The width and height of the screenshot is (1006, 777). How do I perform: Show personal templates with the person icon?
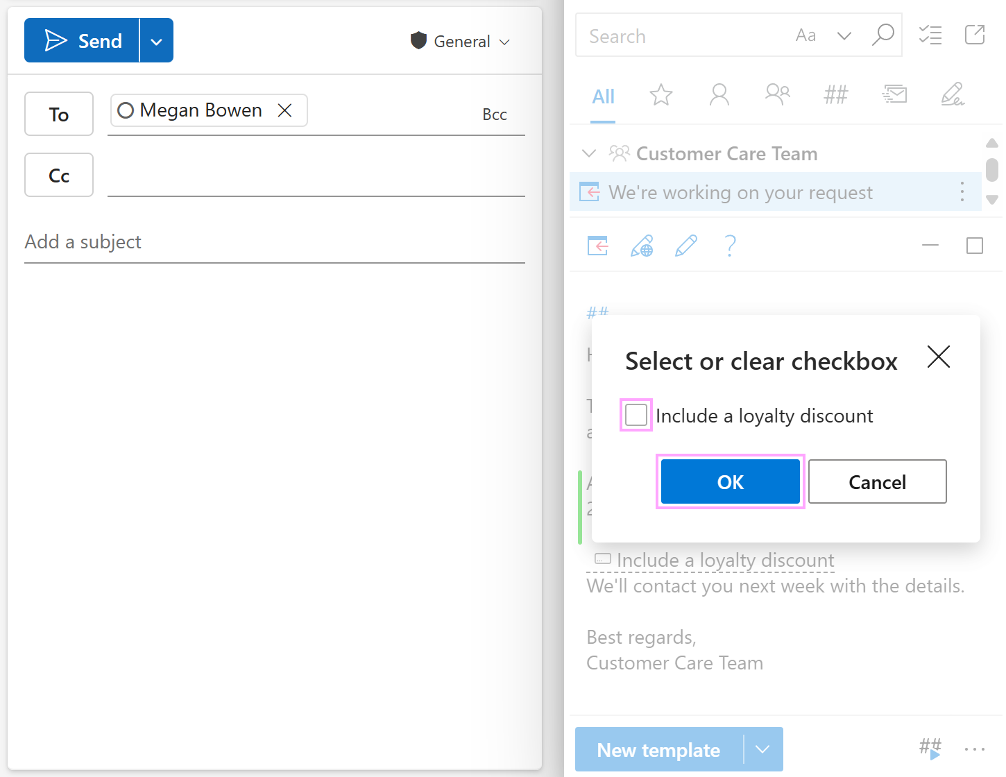[719, 95]
